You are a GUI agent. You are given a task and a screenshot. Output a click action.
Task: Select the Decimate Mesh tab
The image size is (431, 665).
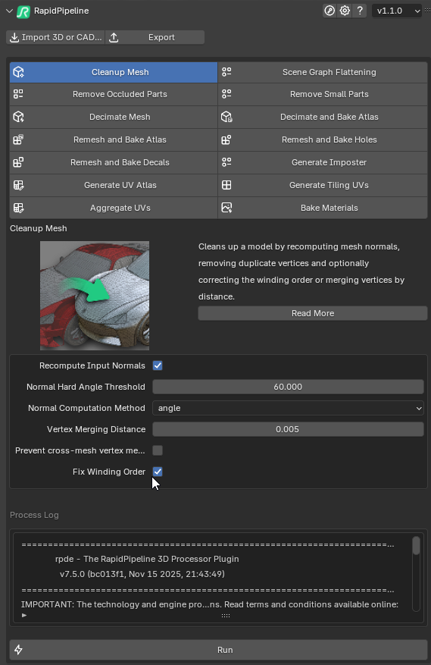click(114, 117)
